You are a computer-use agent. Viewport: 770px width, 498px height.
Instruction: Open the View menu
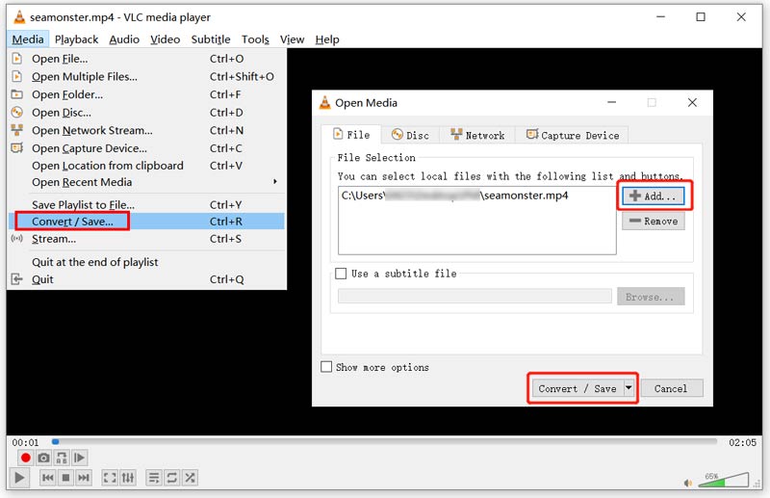293,39
